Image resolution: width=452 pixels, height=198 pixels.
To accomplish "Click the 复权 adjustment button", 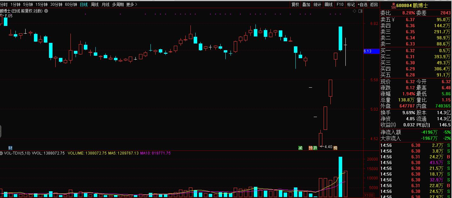I will 295,4.
